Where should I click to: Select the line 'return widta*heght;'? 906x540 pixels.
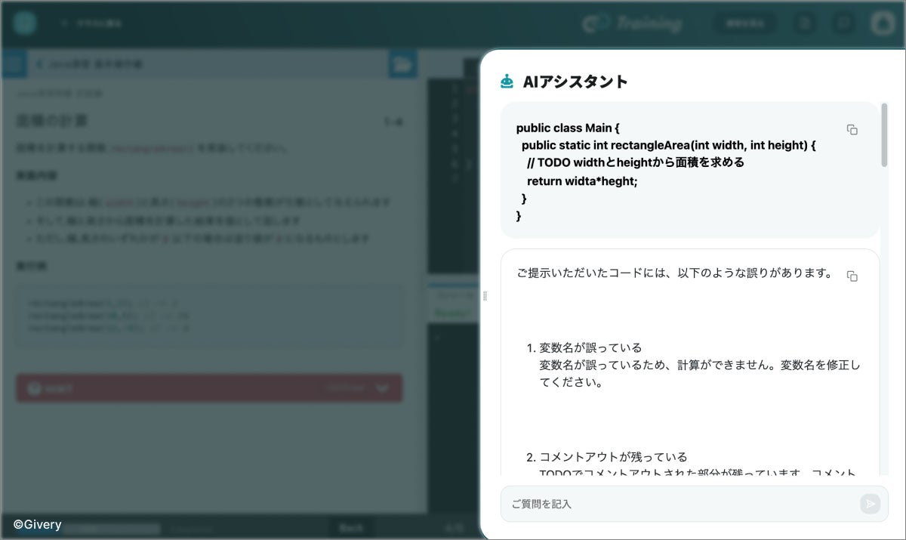click(582, 181)
